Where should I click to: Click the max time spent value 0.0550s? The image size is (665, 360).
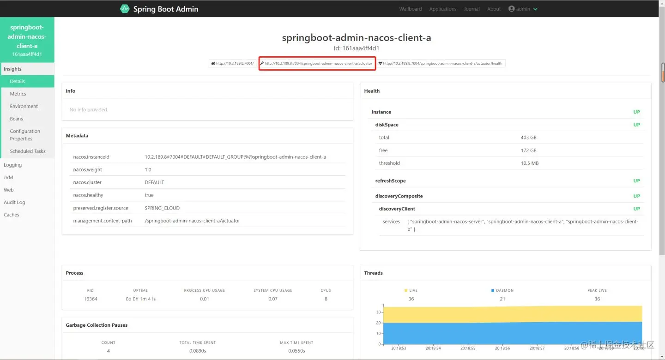(x=296, y=351)
